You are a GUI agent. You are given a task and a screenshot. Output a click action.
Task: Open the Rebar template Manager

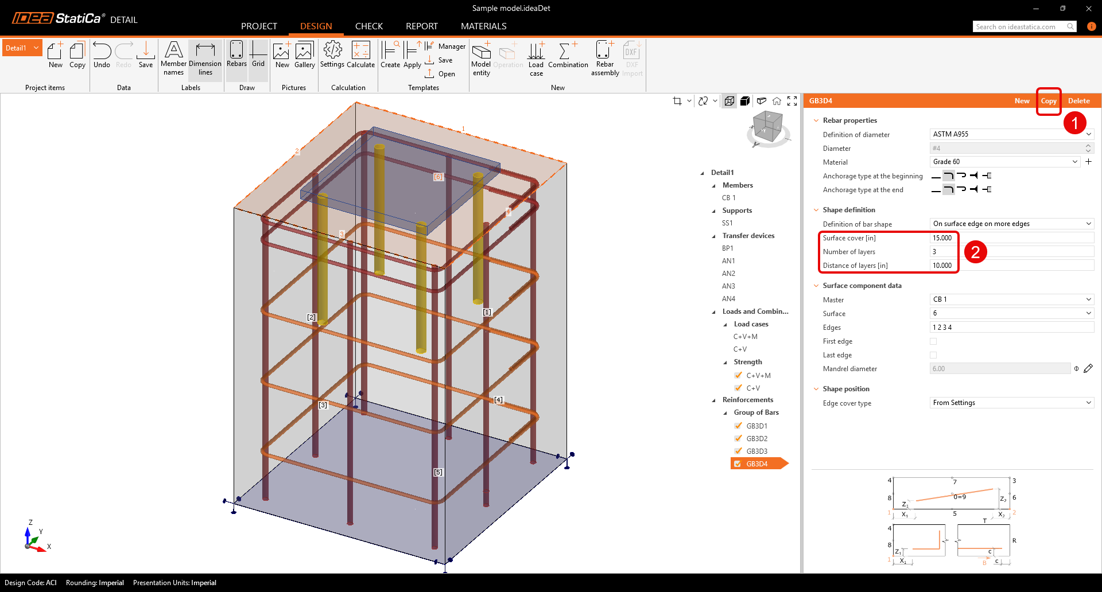443,46
